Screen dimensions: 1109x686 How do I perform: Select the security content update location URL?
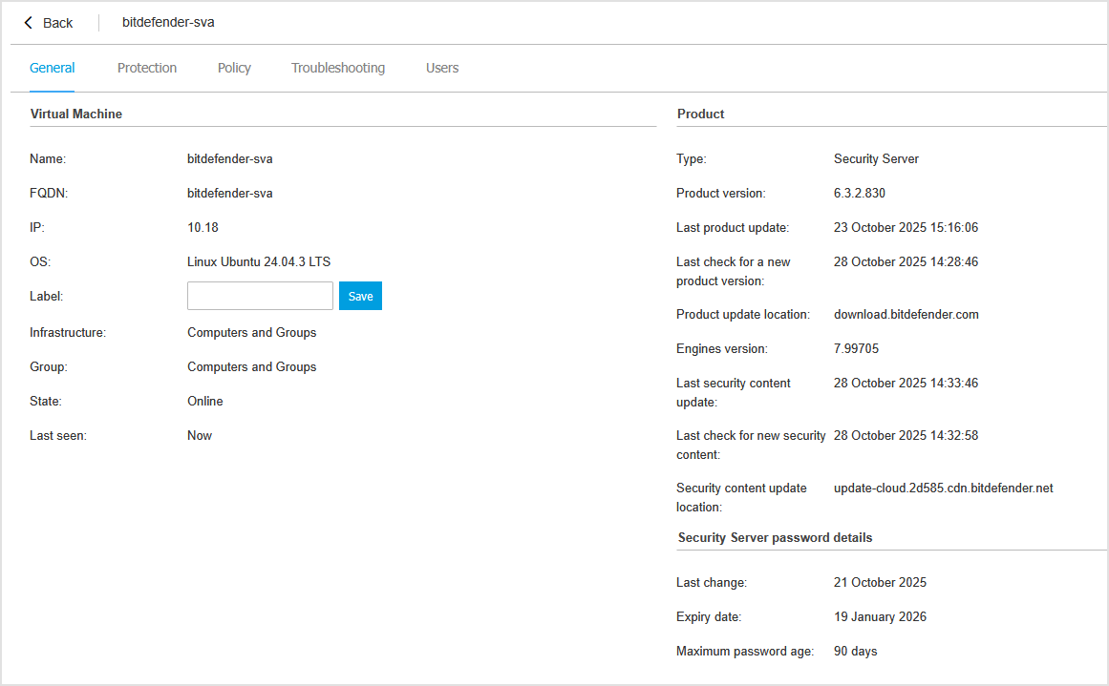click(x=943, y=488)
